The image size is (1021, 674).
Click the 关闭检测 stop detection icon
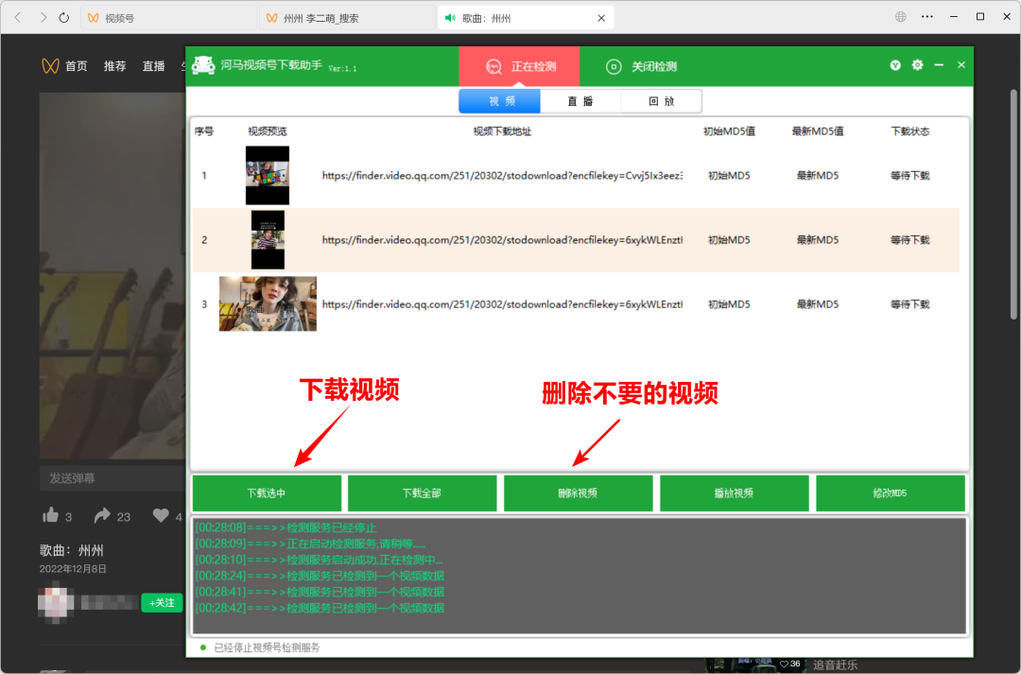(615, 65)
